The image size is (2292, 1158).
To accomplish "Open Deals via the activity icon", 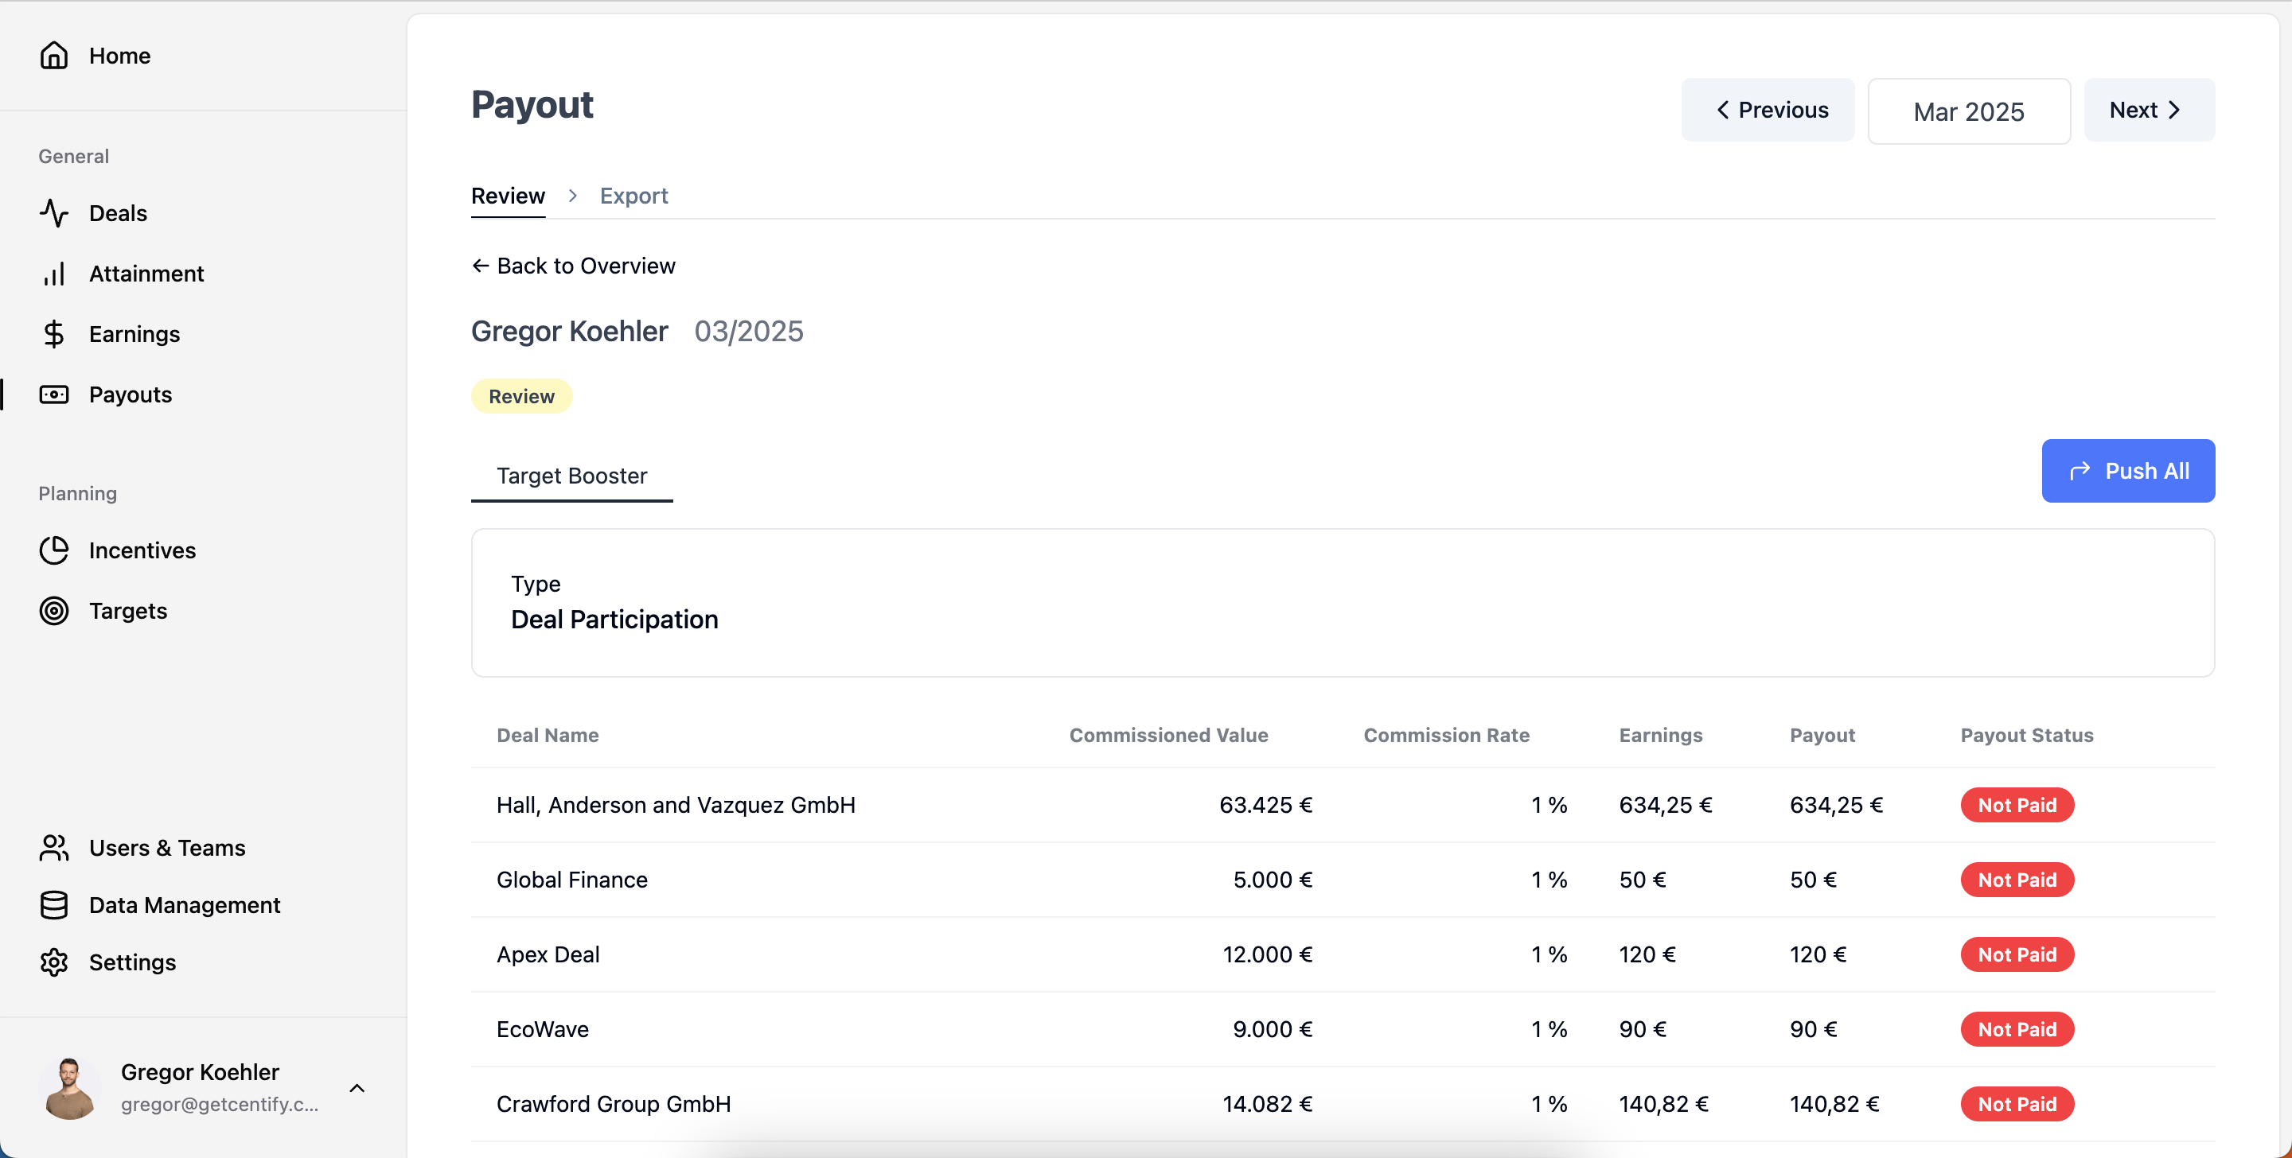I will tap(53, 212).
